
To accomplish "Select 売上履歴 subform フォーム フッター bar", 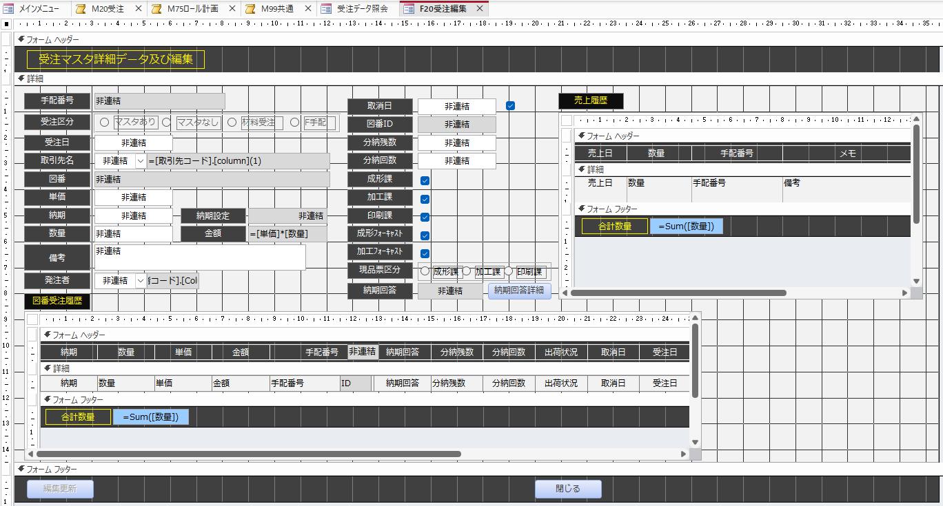I will tap(743, 209).
